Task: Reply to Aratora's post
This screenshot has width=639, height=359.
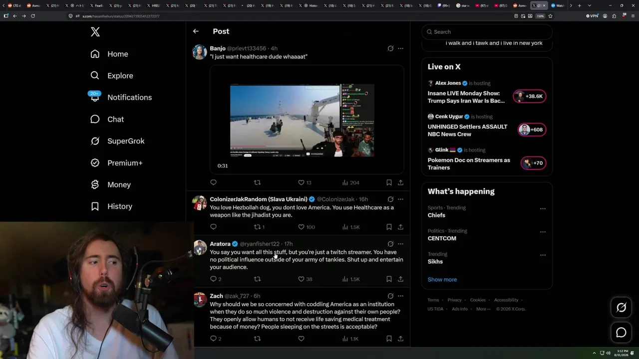Action: pos(215,279)
